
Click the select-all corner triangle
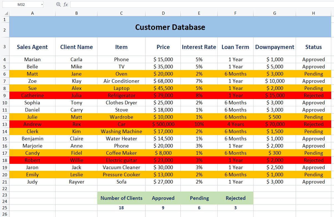coord(6,13)
